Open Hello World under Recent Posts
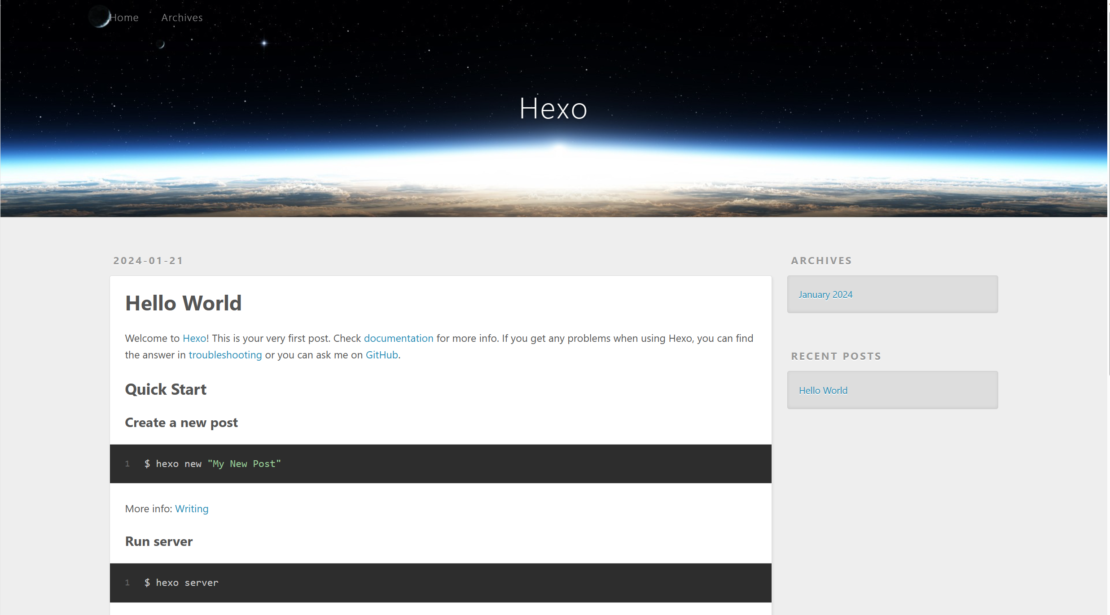This screenshot has height=615, width=1110. point(823,390)
